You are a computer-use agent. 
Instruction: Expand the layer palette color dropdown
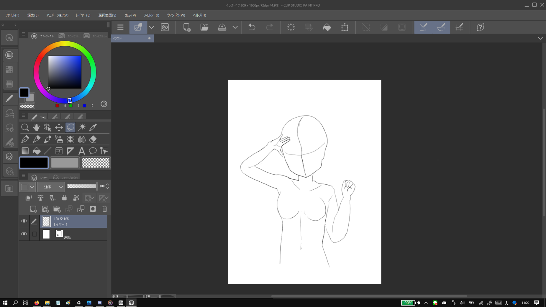[x=32, y=187]
